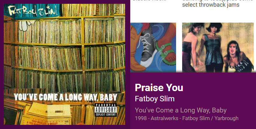Open the Fatboy Slim artist name below the song title
This screenshot has height=129, width=256.
pyautogui.click(x=155, y=99)
